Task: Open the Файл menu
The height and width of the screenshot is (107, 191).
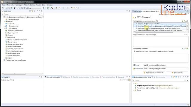Action: 3,5
